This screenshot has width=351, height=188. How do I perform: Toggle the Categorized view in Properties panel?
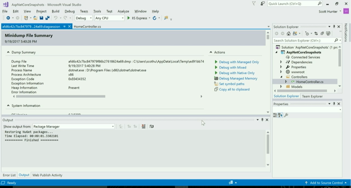coord(275,115)
